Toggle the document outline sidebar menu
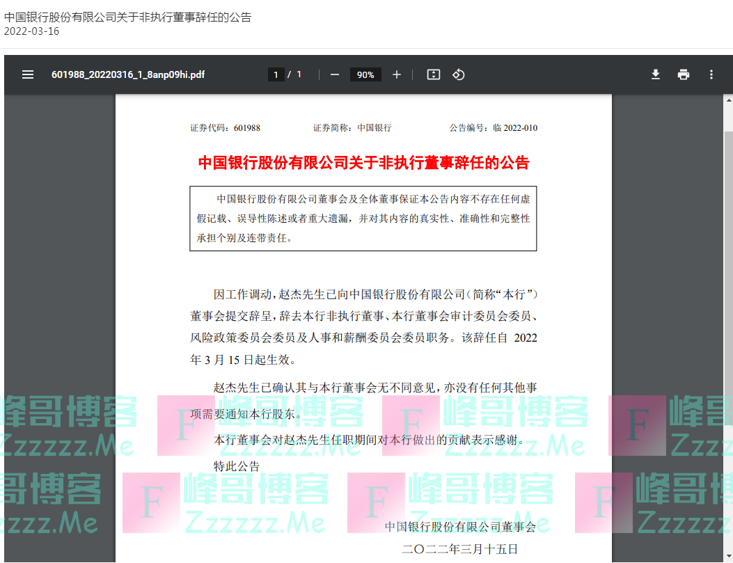Screen dimensions: 733x563 pos(27,74)
